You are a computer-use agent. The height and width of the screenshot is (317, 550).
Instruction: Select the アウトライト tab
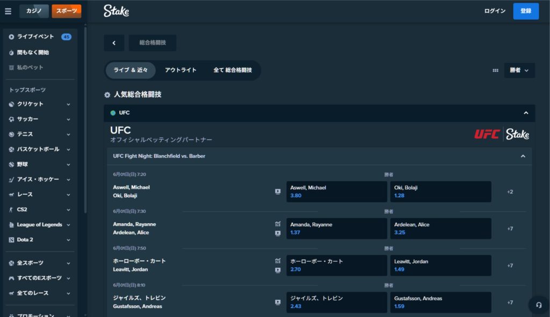180,70
